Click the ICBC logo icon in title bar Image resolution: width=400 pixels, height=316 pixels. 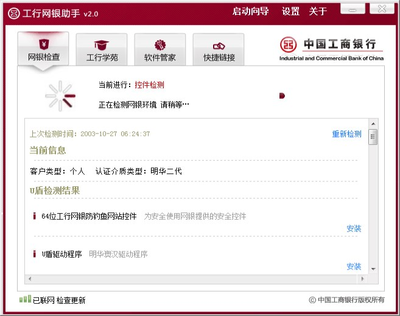(12, 13)
